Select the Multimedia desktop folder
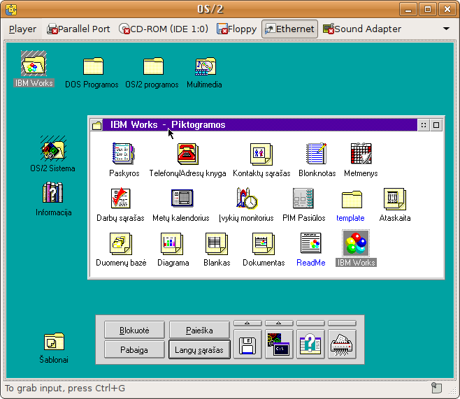The height and width of the screenshot is (399, 460). click(x=206, y=66)
